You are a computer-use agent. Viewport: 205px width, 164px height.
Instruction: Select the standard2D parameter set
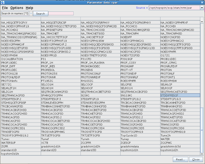pos(61,150)
